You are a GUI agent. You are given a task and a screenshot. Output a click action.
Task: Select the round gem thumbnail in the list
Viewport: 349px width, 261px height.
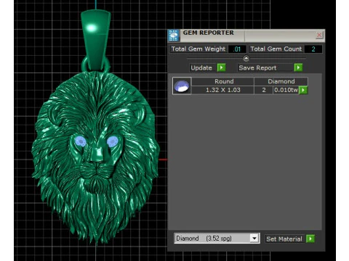tap(182, 86)
